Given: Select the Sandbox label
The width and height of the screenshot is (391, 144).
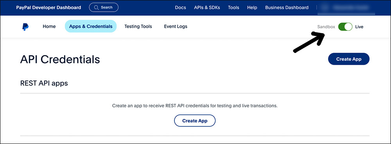Looking at the screenshot, I should [x=326, y=27].
